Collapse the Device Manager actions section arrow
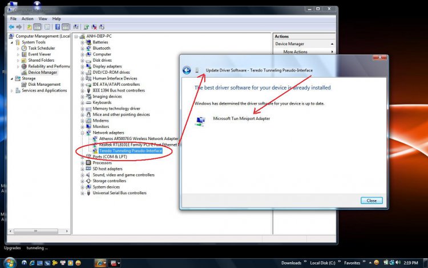 pos(332,44)
